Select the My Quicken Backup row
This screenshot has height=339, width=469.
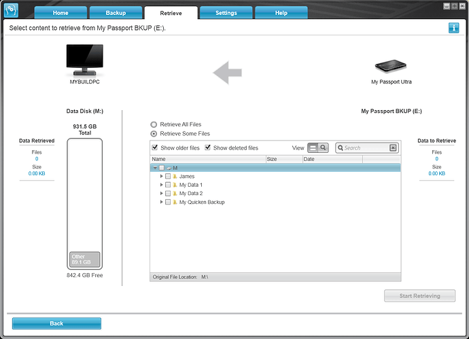tap(275, 202)
